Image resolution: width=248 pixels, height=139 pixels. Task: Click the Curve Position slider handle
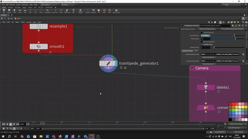pyautogui.click(x=235, y=36)
